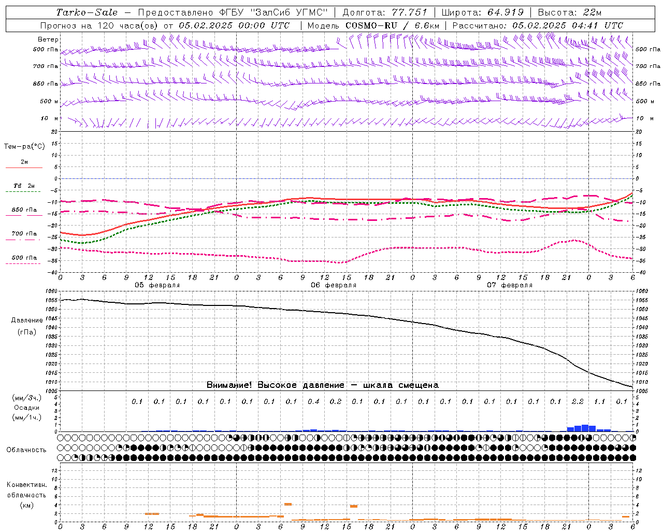Click the (мм/3ч.) precipitation unit label
This screenshot has width=663, height=531.
(27, 398)
